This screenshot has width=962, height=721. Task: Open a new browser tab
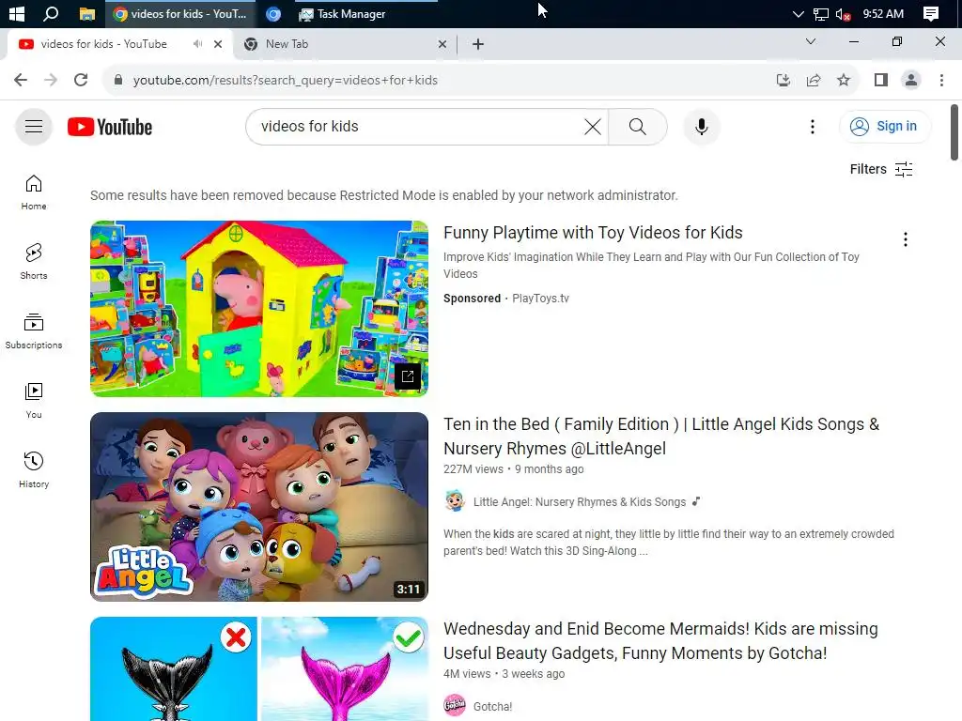tap(478, 44)
